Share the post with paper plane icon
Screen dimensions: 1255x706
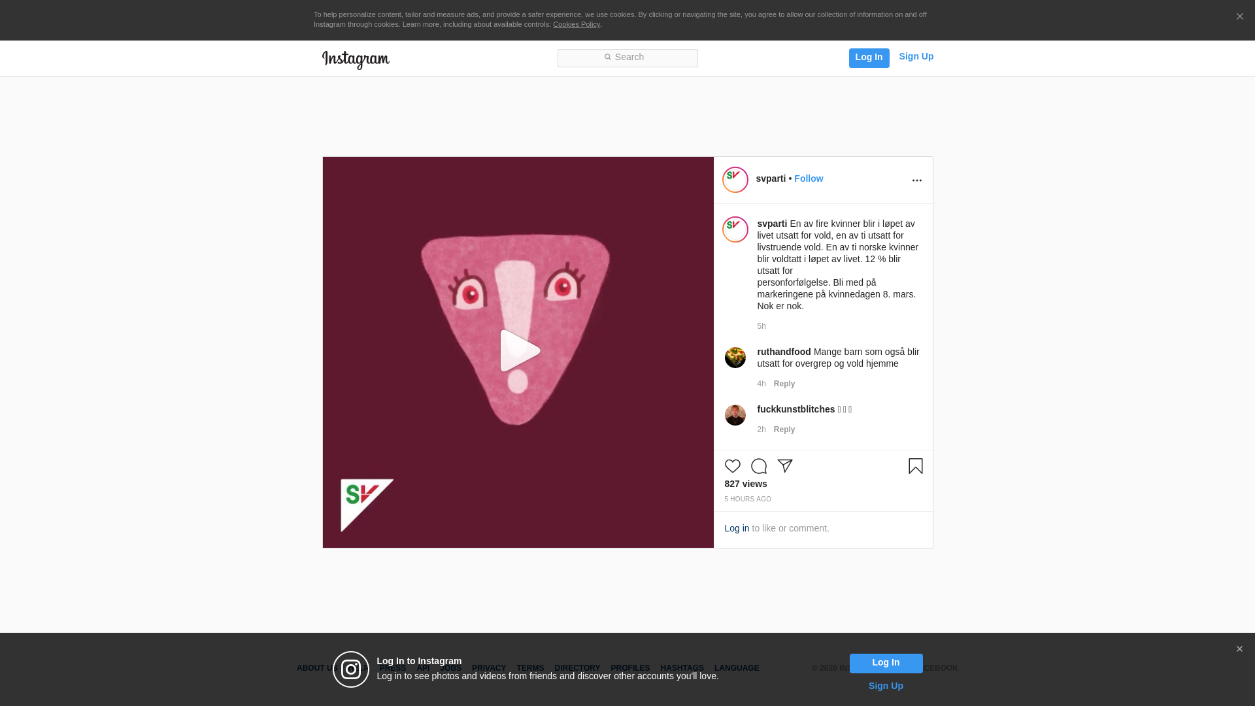[x=784, y=466]
